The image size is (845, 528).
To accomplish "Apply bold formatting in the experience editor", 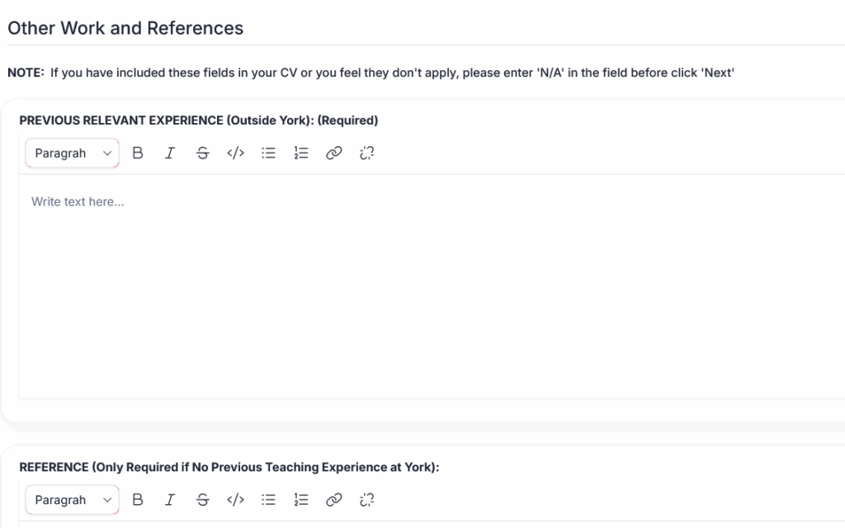I will [138, 153].
